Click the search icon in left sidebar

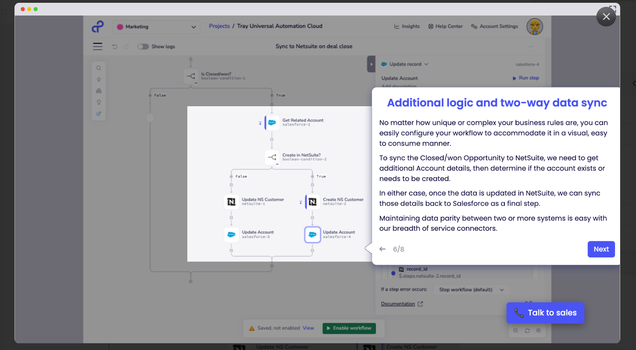99,68
